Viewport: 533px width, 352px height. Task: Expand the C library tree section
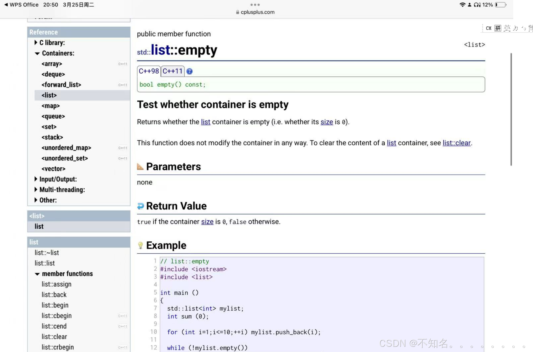tap(36, 43)
